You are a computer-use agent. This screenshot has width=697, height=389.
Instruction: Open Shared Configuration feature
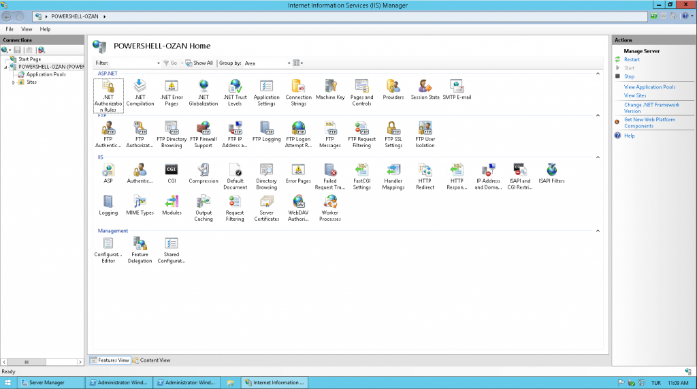click(172, 250)
